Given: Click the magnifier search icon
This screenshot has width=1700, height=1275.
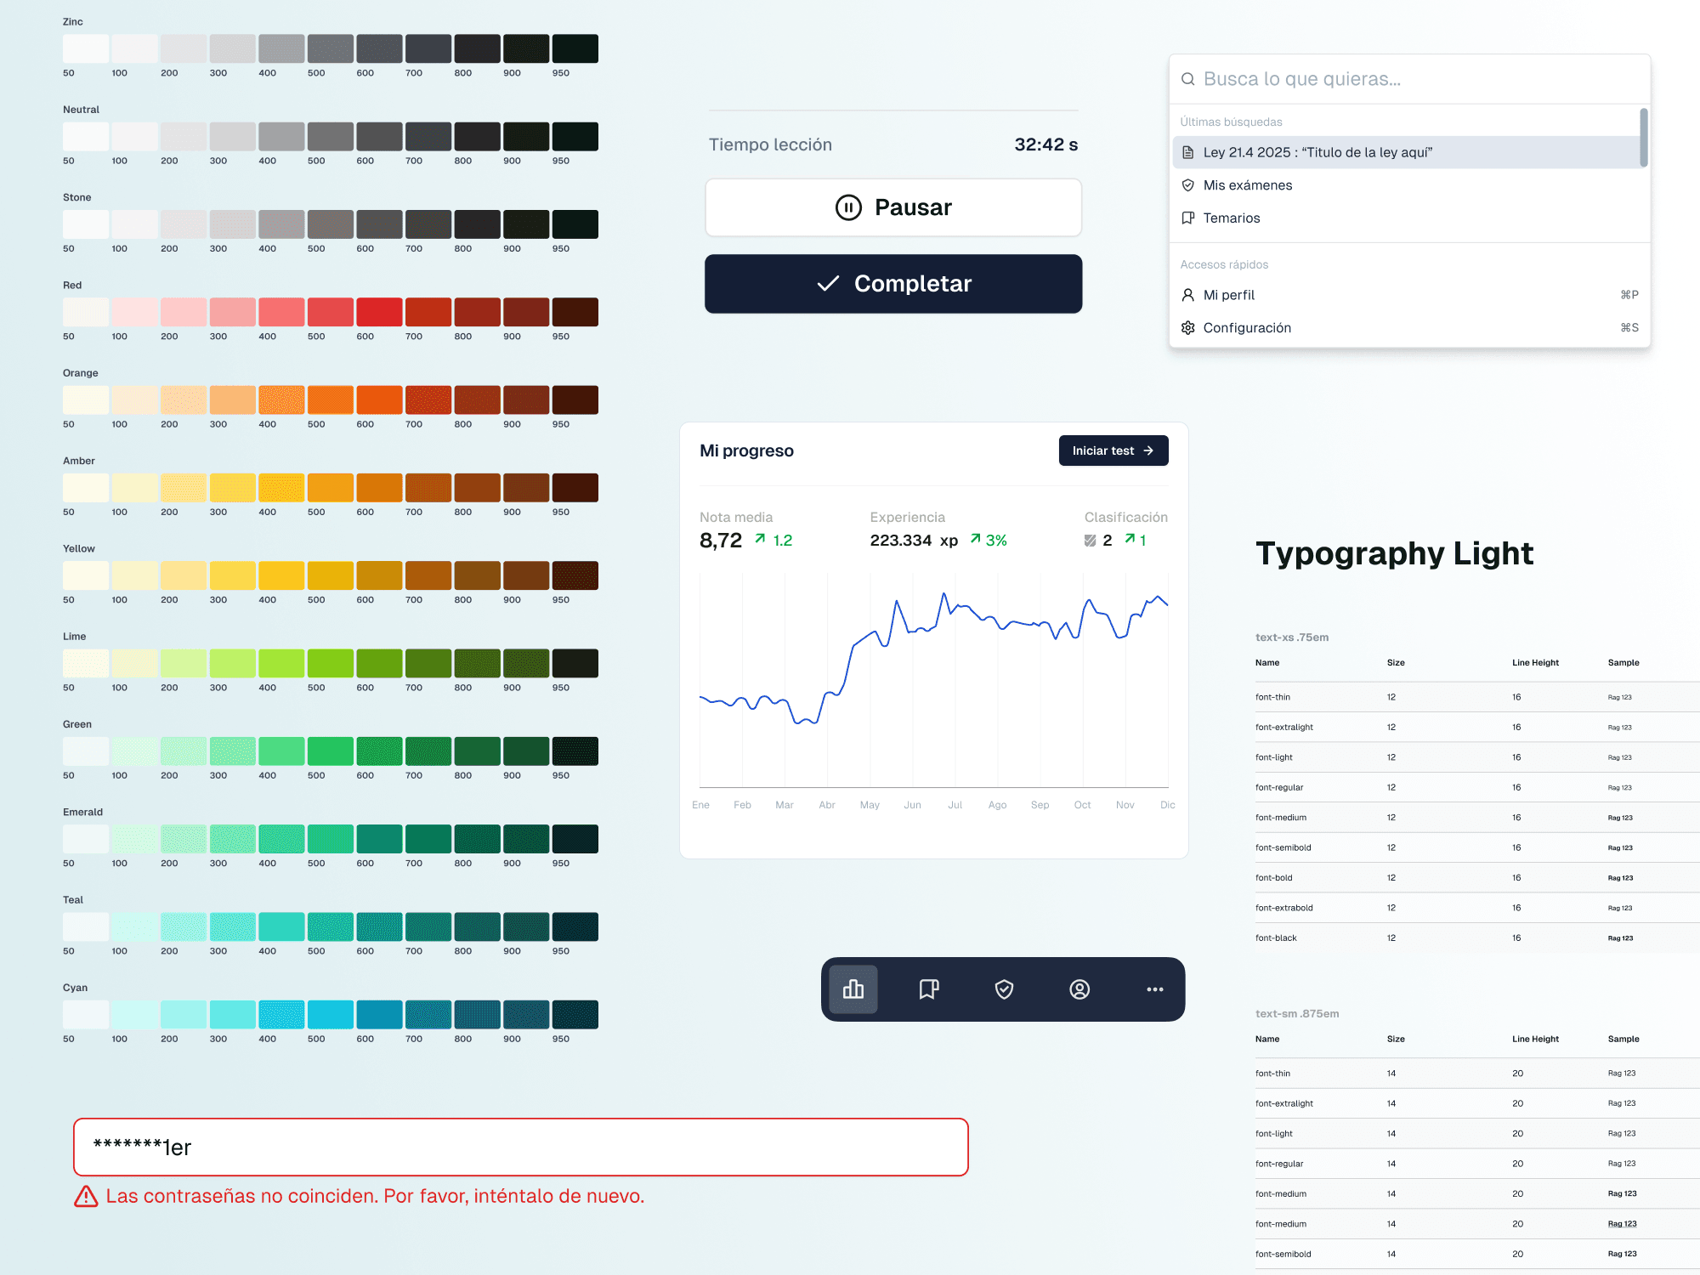Looking at the screenshot, I should pyautogui.click(x=1188, y=79).
